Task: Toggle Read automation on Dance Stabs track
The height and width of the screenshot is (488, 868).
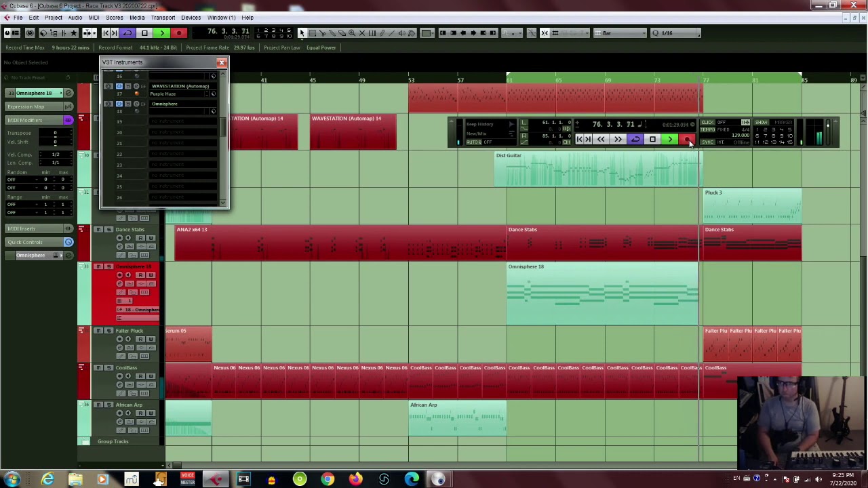Action: pos(140,238)
